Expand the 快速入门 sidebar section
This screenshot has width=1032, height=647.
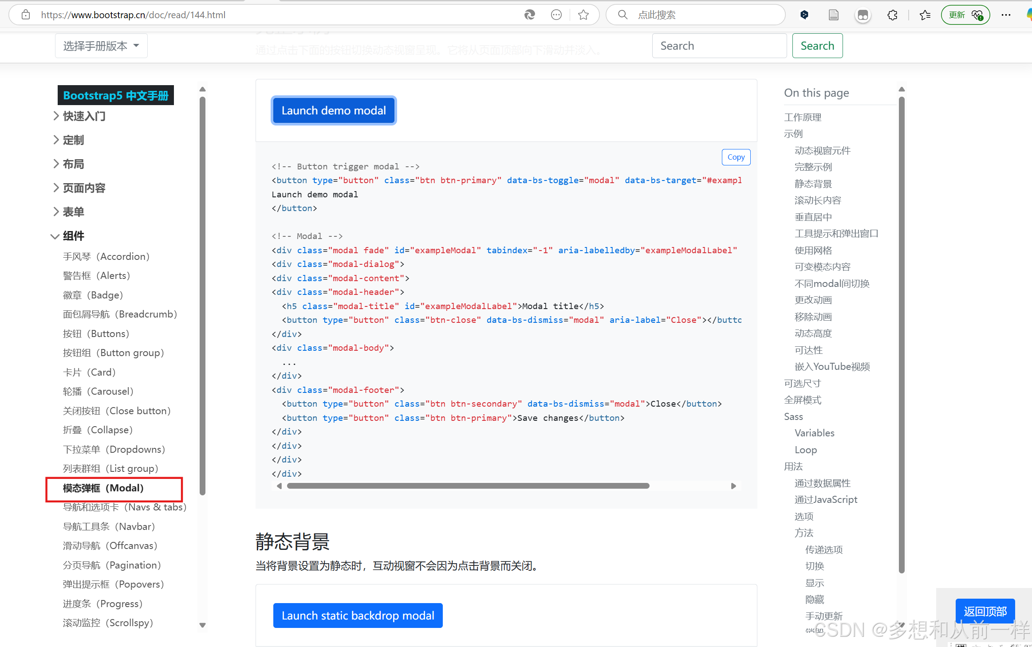(x=84, y=116)
